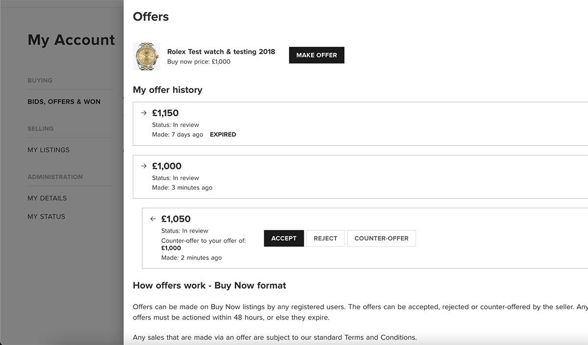Screen dimensions: 588x345
Task: Click the My Account heading
Action: pyautogui.click(x=72, y=40)
